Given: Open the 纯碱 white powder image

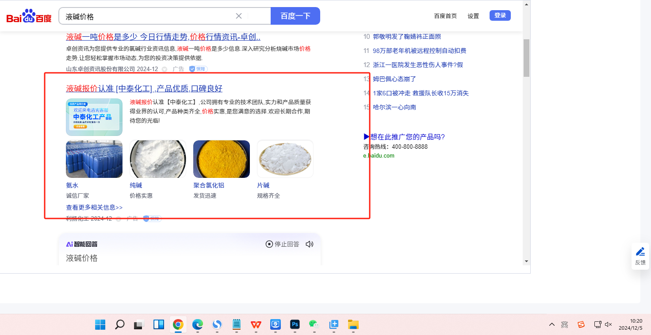Looking at the screenshot, I should pyautogui.click(x=158, y=159).
